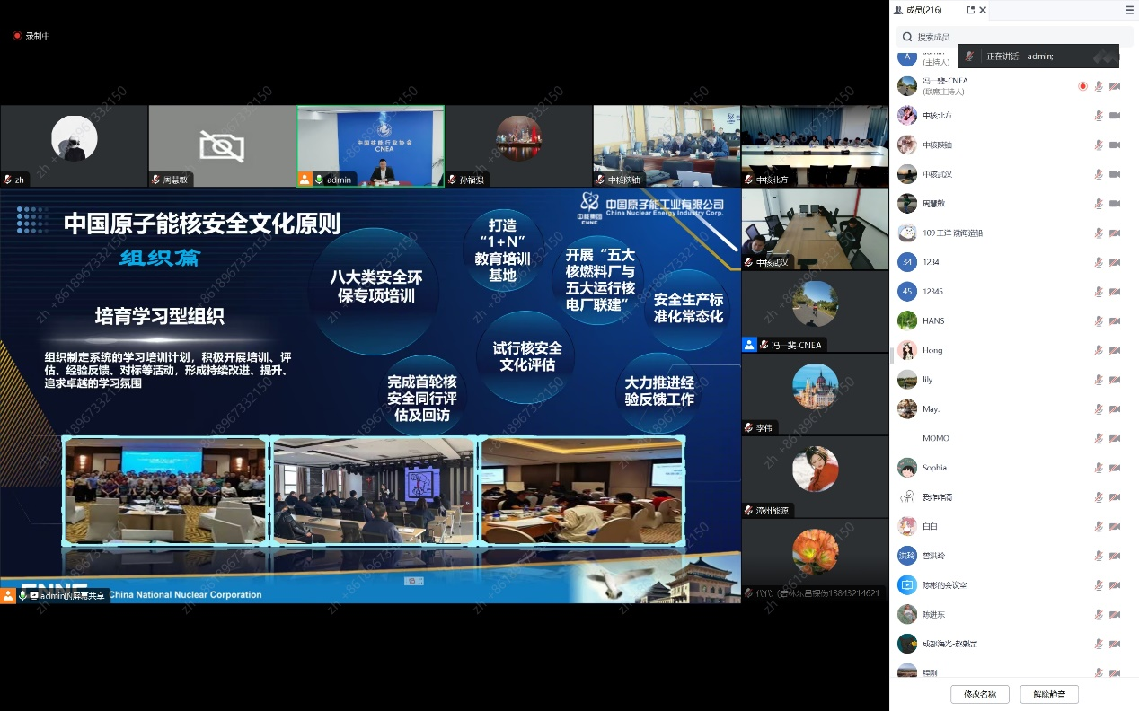The image size is (1139, 711).
Task: Toggle microphone icon for 中核北方 member
Action: pos(1098,116)
